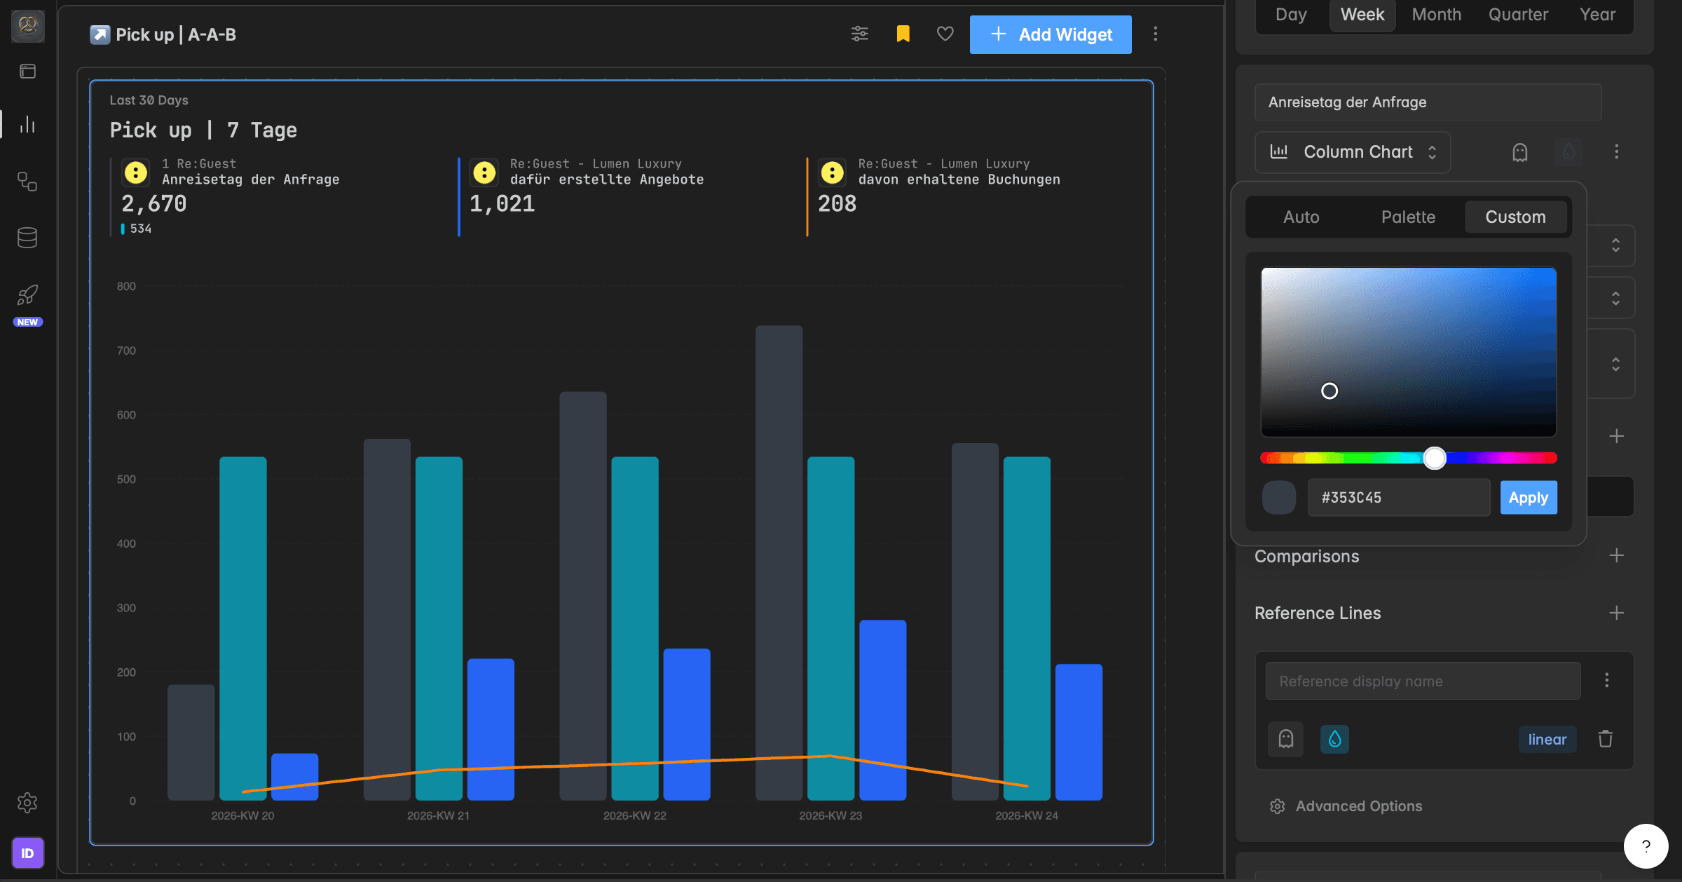
Task: Open the Column Chart type dropdown
Action: click(x=1353, y=152)
